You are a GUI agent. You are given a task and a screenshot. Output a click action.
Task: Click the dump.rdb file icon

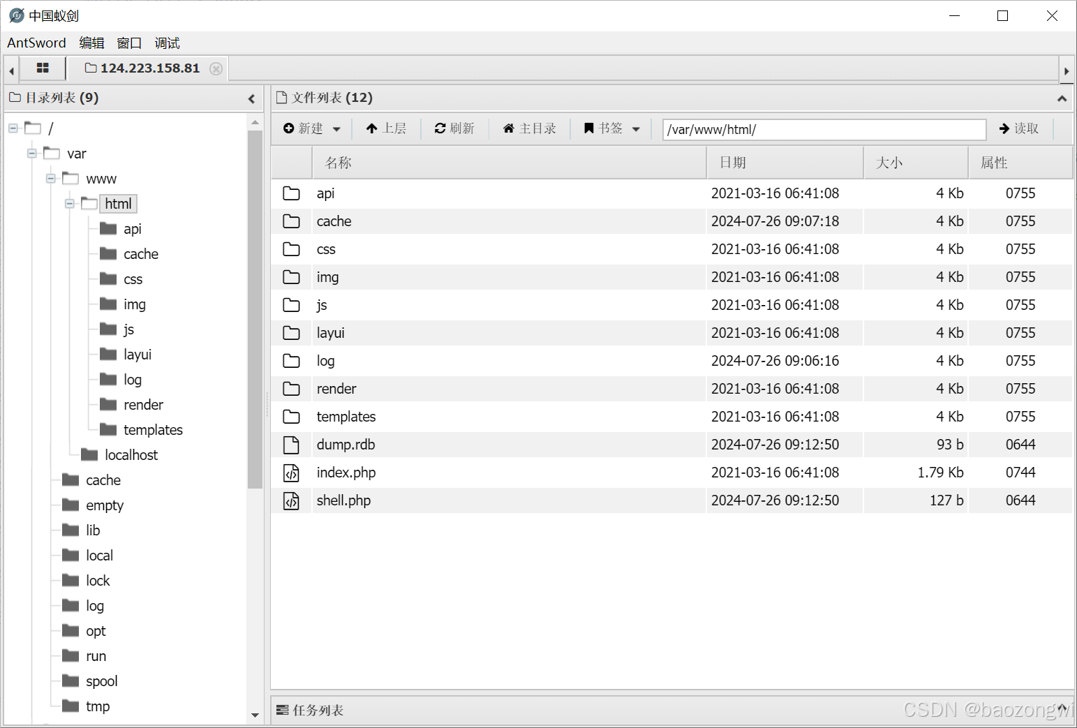(291, 445)
